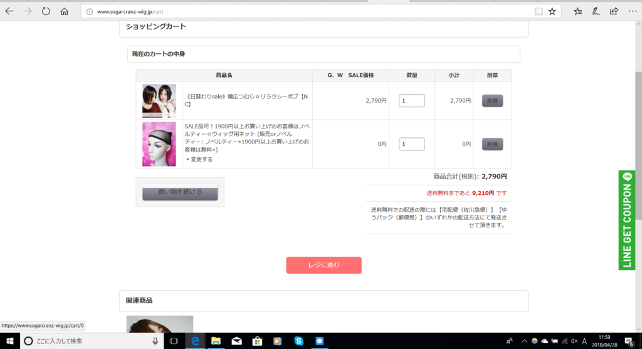The image size is (642, 349).
Task: Edit the quantity field for the wig item
Action: coord(411,101)
